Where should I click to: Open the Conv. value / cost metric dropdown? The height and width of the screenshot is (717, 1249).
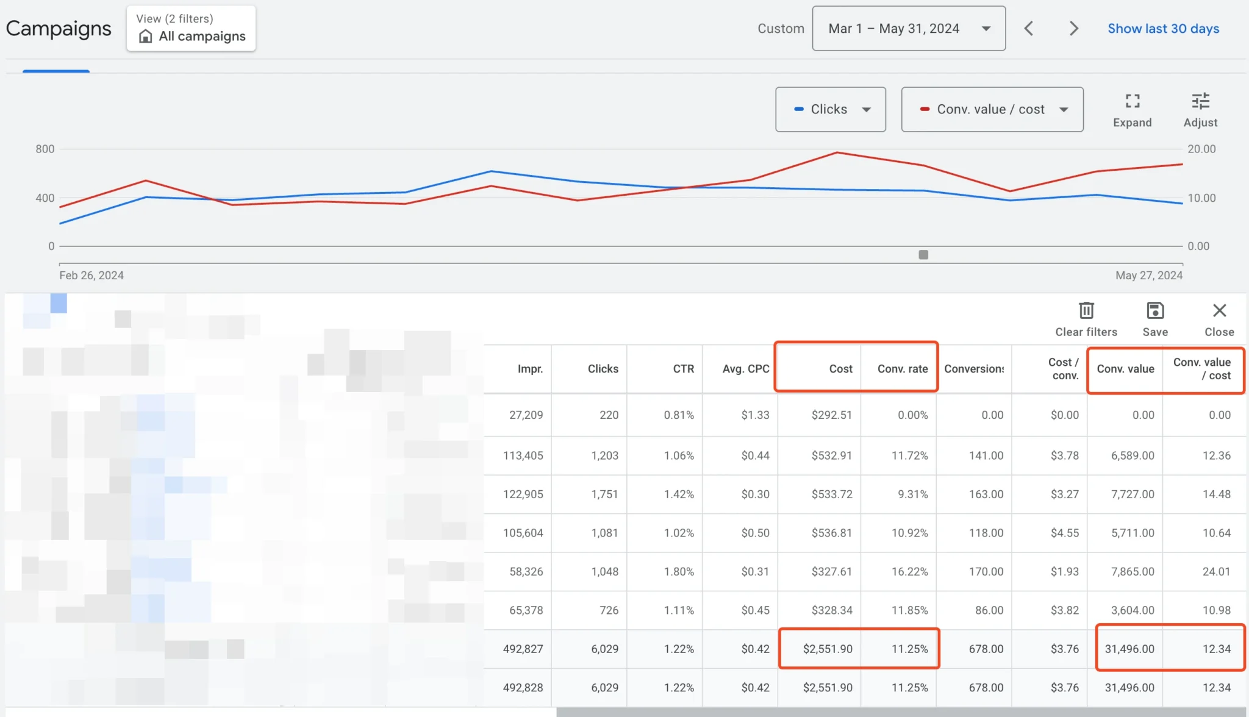coord(992,110)
